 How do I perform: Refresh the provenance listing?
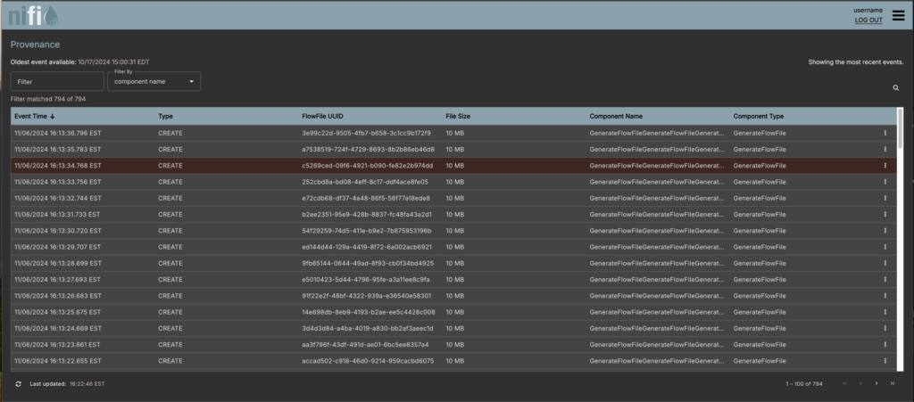click(x=18, y=384)
